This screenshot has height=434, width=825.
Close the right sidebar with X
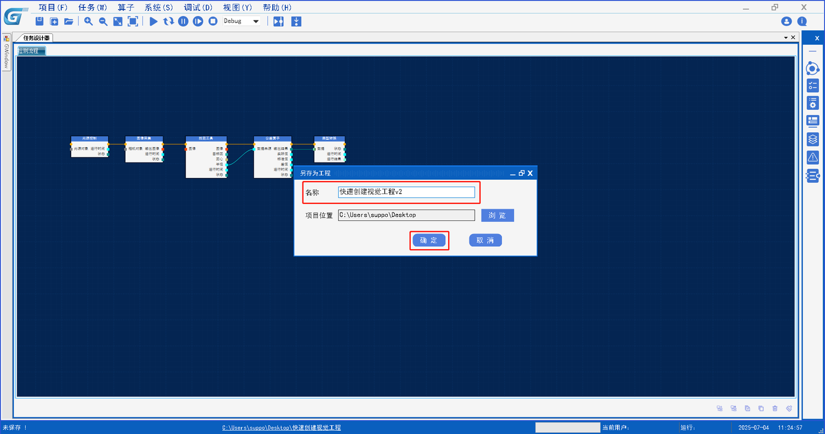(817, 38)
